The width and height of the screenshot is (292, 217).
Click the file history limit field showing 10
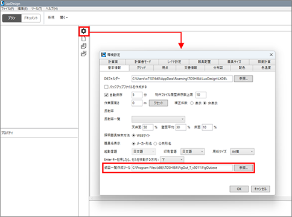(x=201, y=95)
